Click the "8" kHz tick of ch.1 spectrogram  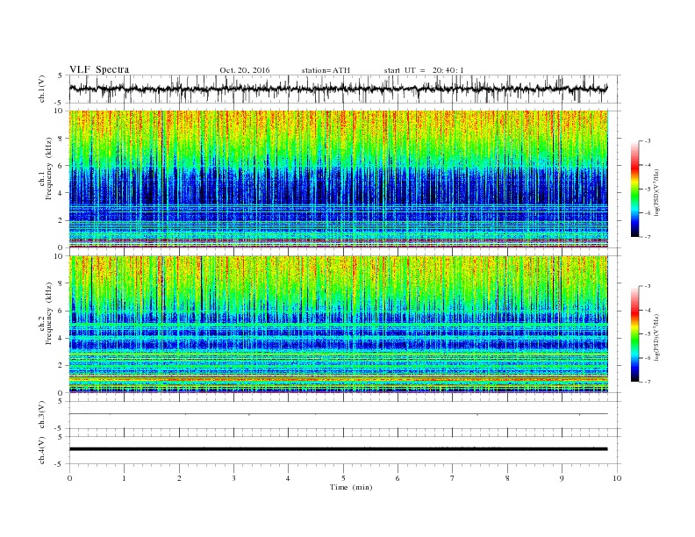pyautogui.click(x=61, y=139)
